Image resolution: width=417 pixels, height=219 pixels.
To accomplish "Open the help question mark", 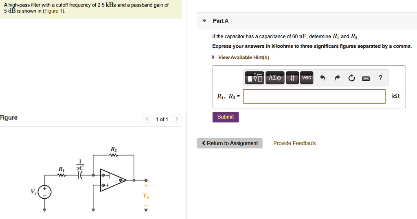I will click(381, 77).
